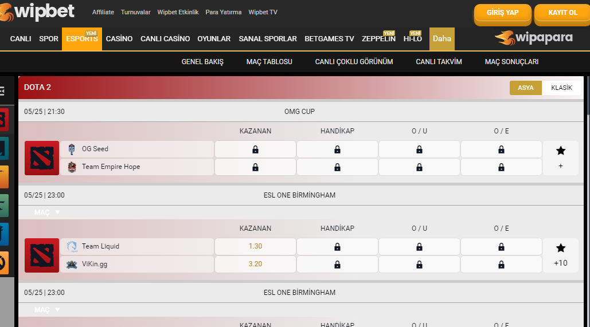
Task: Open the Affiliate link
Action: [x=103, y=12]
